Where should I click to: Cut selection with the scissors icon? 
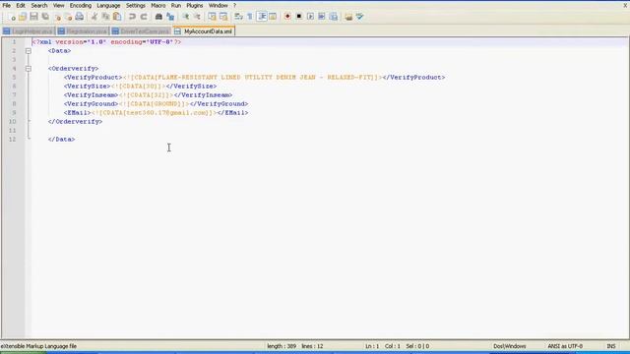coord(94,17)
